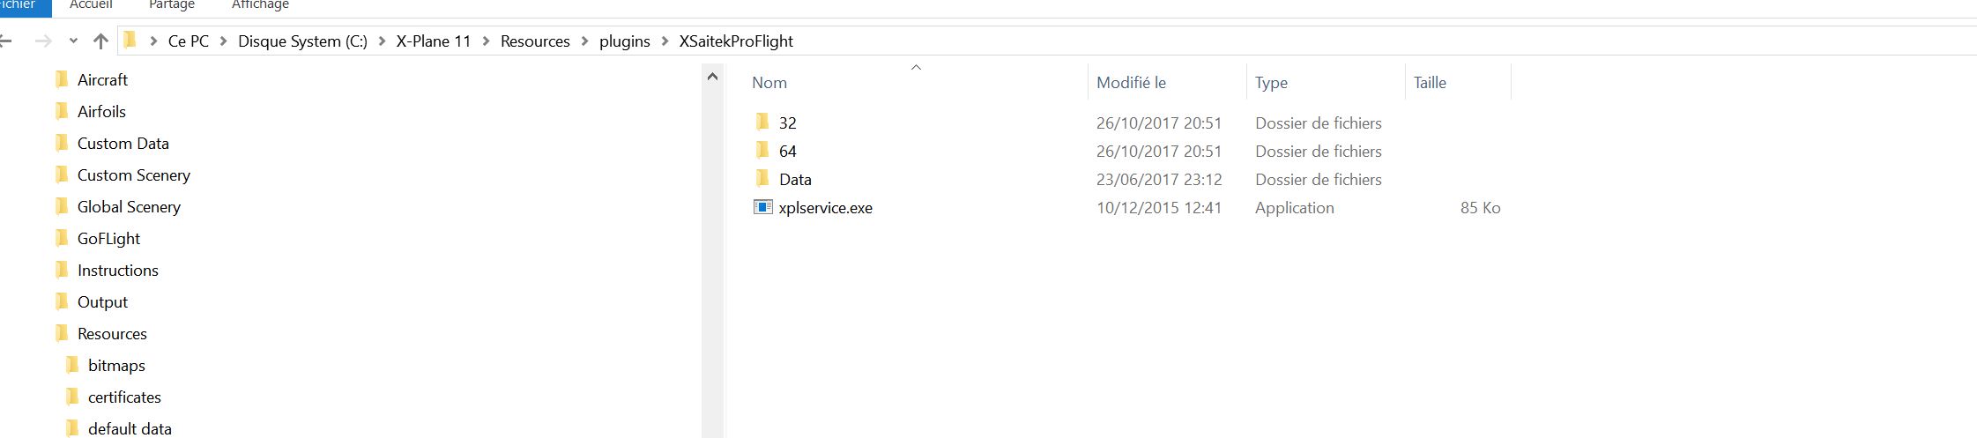The image size is (1977, 438).
Task: Select the GoFLight folder in tree
Action: (108, 238)
